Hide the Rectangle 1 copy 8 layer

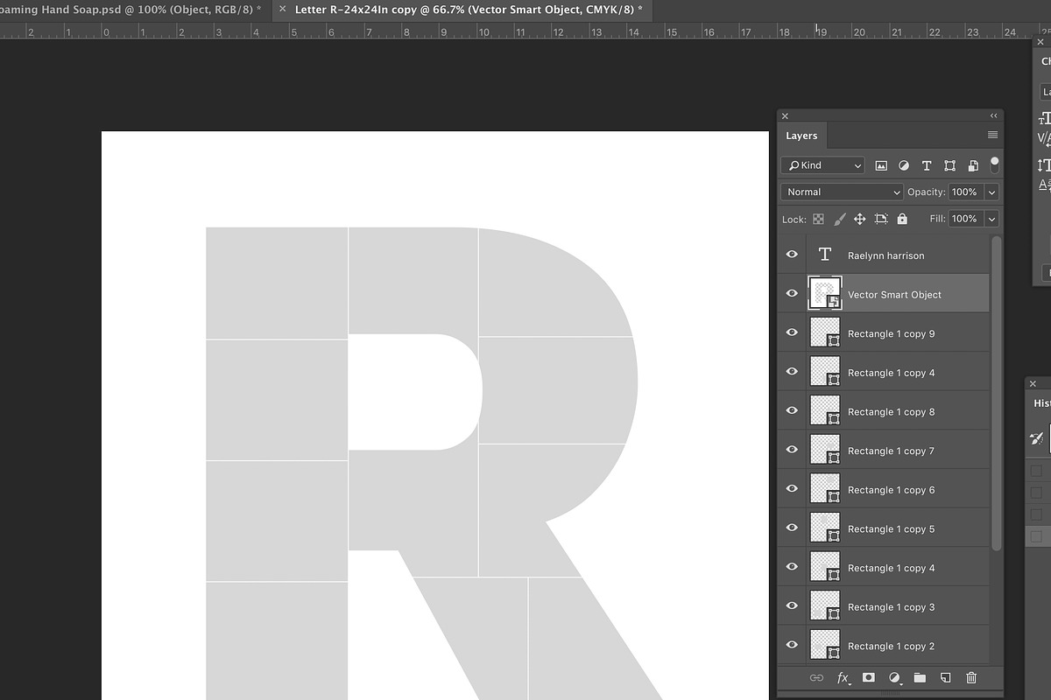(x=792, y=410)
